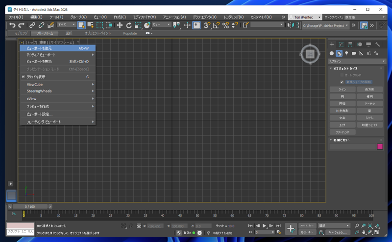The width and height of the screenshot is (392, 242).
Task: Select the Space Warps category icon
Action: [x=369, y=53]
